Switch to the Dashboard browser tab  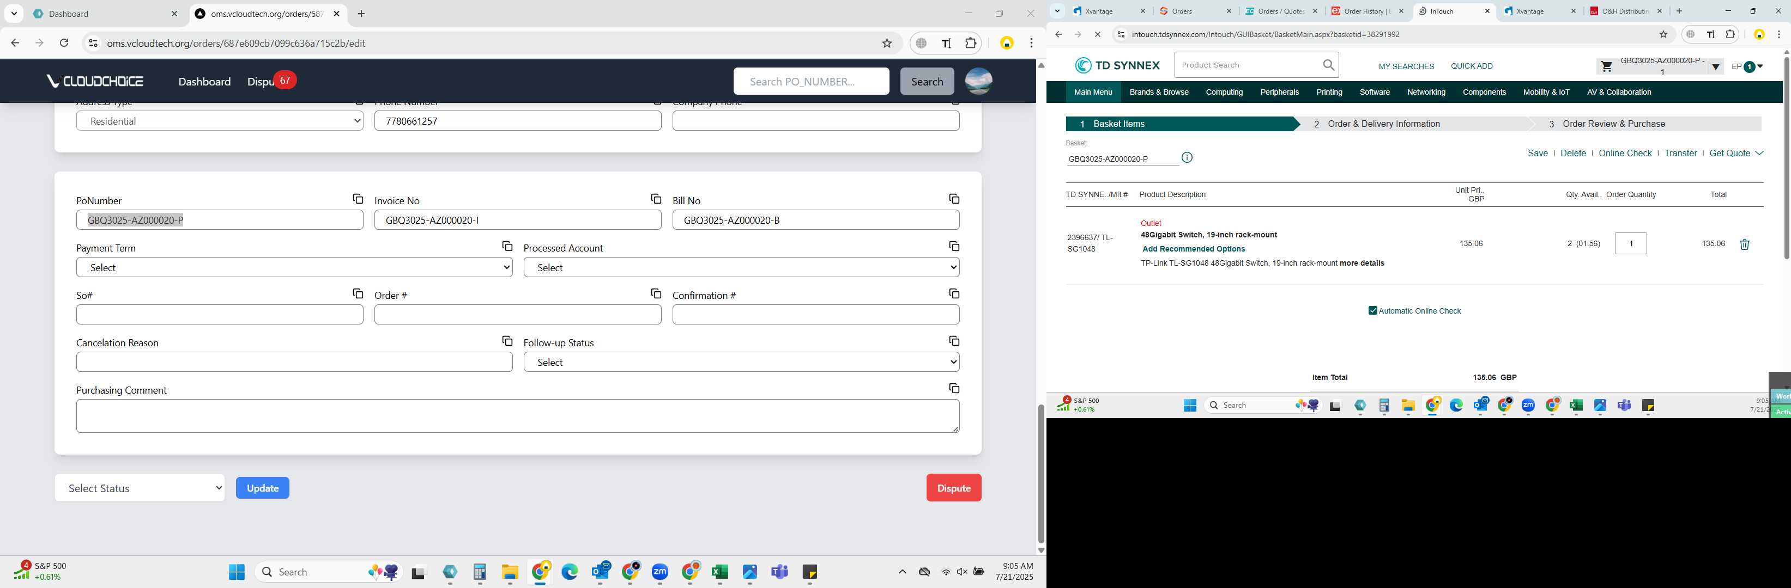(106, 14)
